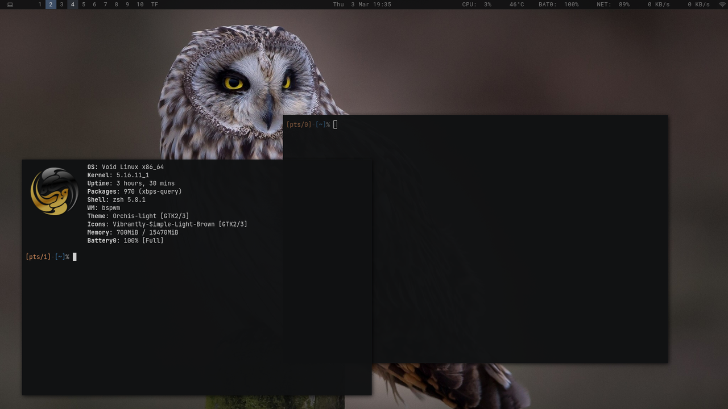The image size is (728, 409).
Task: Switch to workspace 1
Action: 40,5
